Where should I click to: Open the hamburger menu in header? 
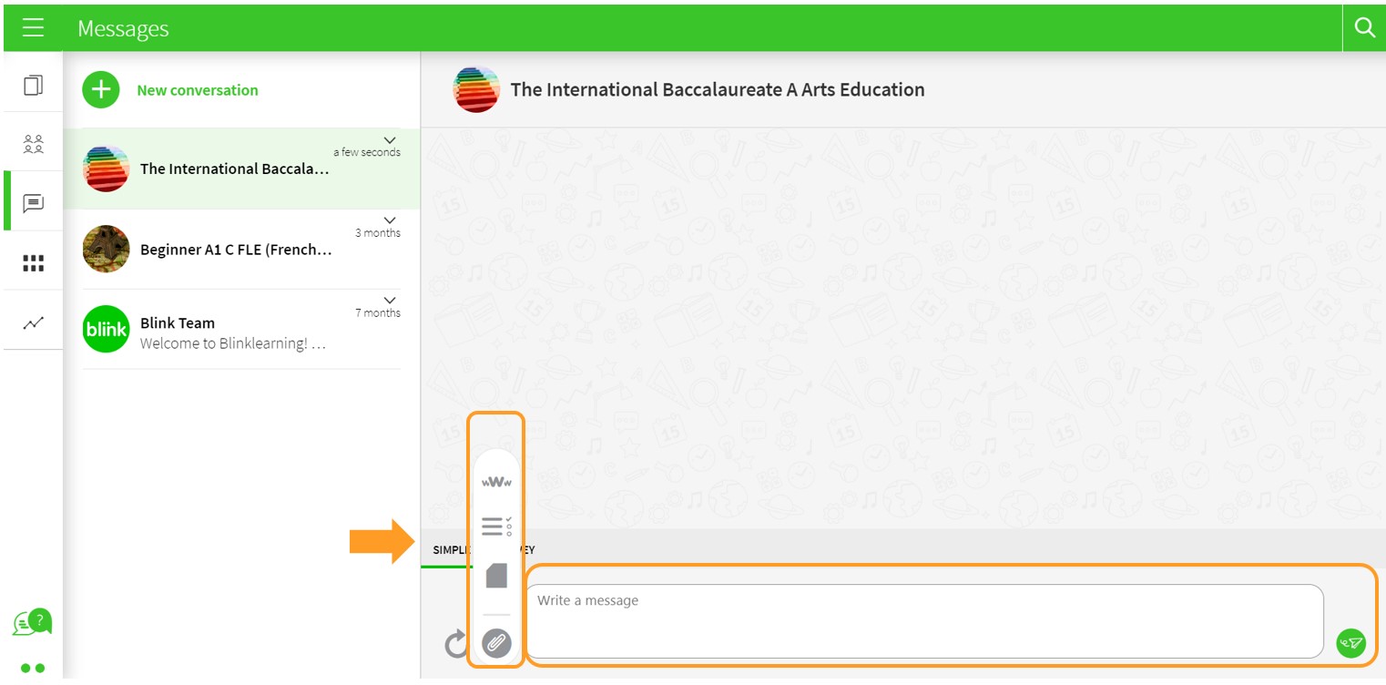[33, 28]
